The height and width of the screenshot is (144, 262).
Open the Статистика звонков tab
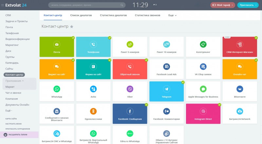pyautogui.click(x=148, y=15)
